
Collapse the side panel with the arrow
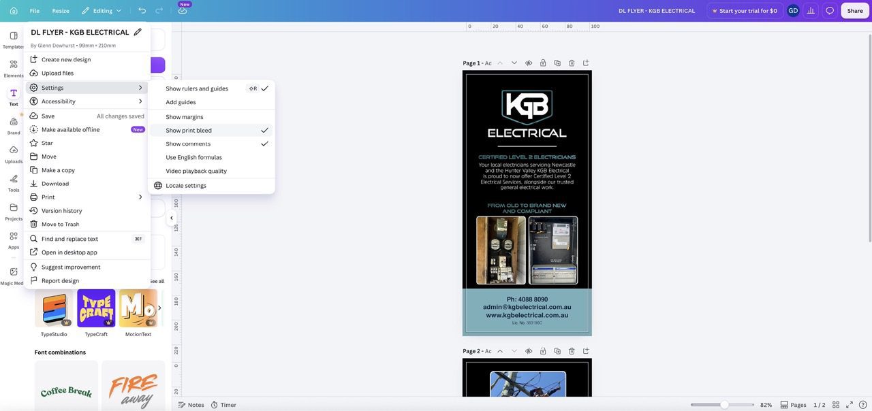point(172,218)
